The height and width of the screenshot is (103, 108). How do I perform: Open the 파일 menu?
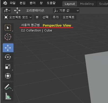[x=13, y=3]
